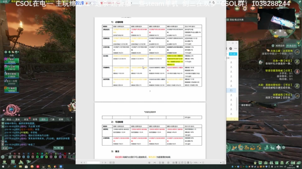Open the quest tracker gear settings
The height and width of the screenshot is (169, 302).
pos(273,46)
